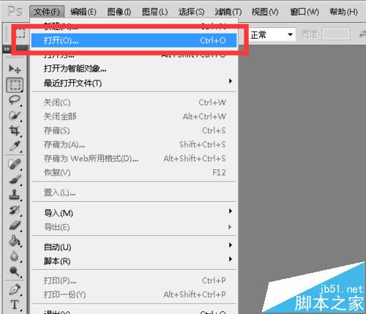
Task: Select the Pen tool
Action: [x=15, y=290]
